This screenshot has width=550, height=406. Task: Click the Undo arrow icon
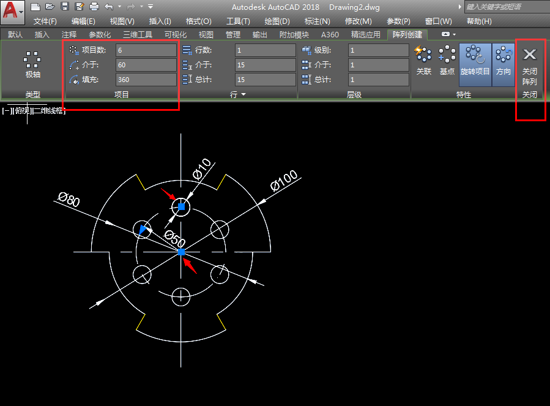coord(109,7)
